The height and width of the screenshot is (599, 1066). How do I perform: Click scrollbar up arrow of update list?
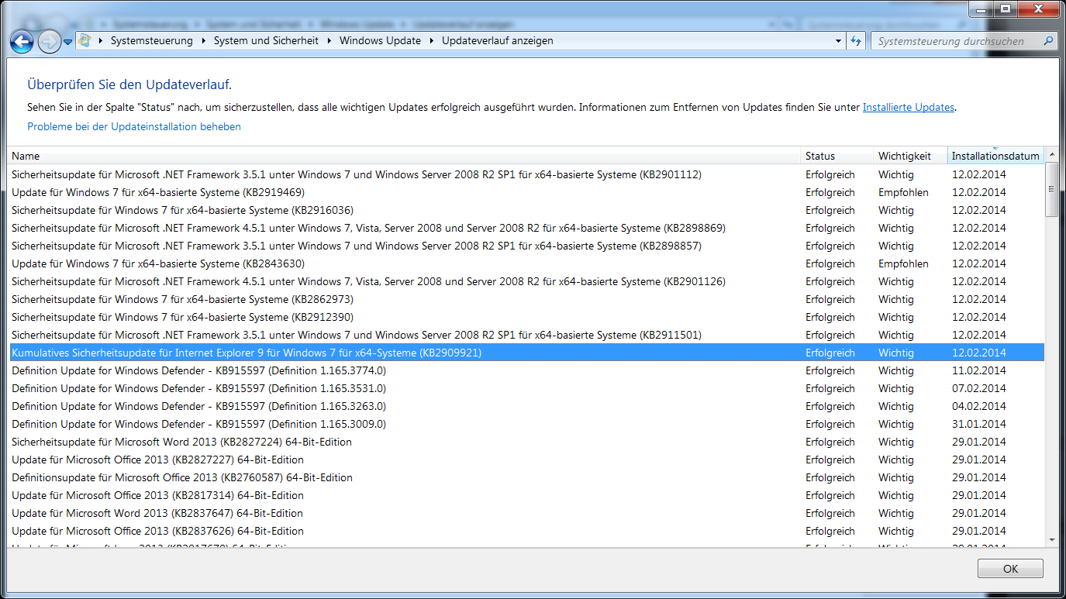[1052, 155]
